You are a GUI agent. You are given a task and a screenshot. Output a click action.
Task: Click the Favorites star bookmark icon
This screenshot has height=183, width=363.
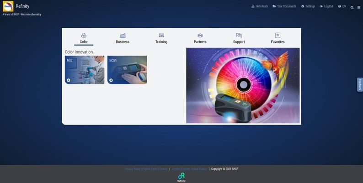[x=278, y=35]
